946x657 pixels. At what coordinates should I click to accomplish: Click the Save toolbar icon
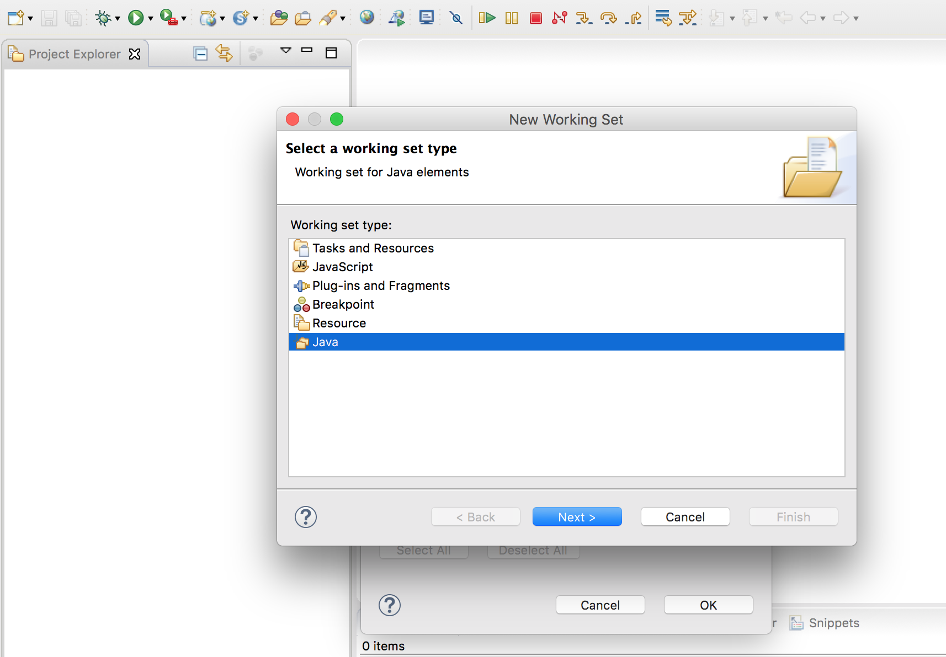(49, 18)
